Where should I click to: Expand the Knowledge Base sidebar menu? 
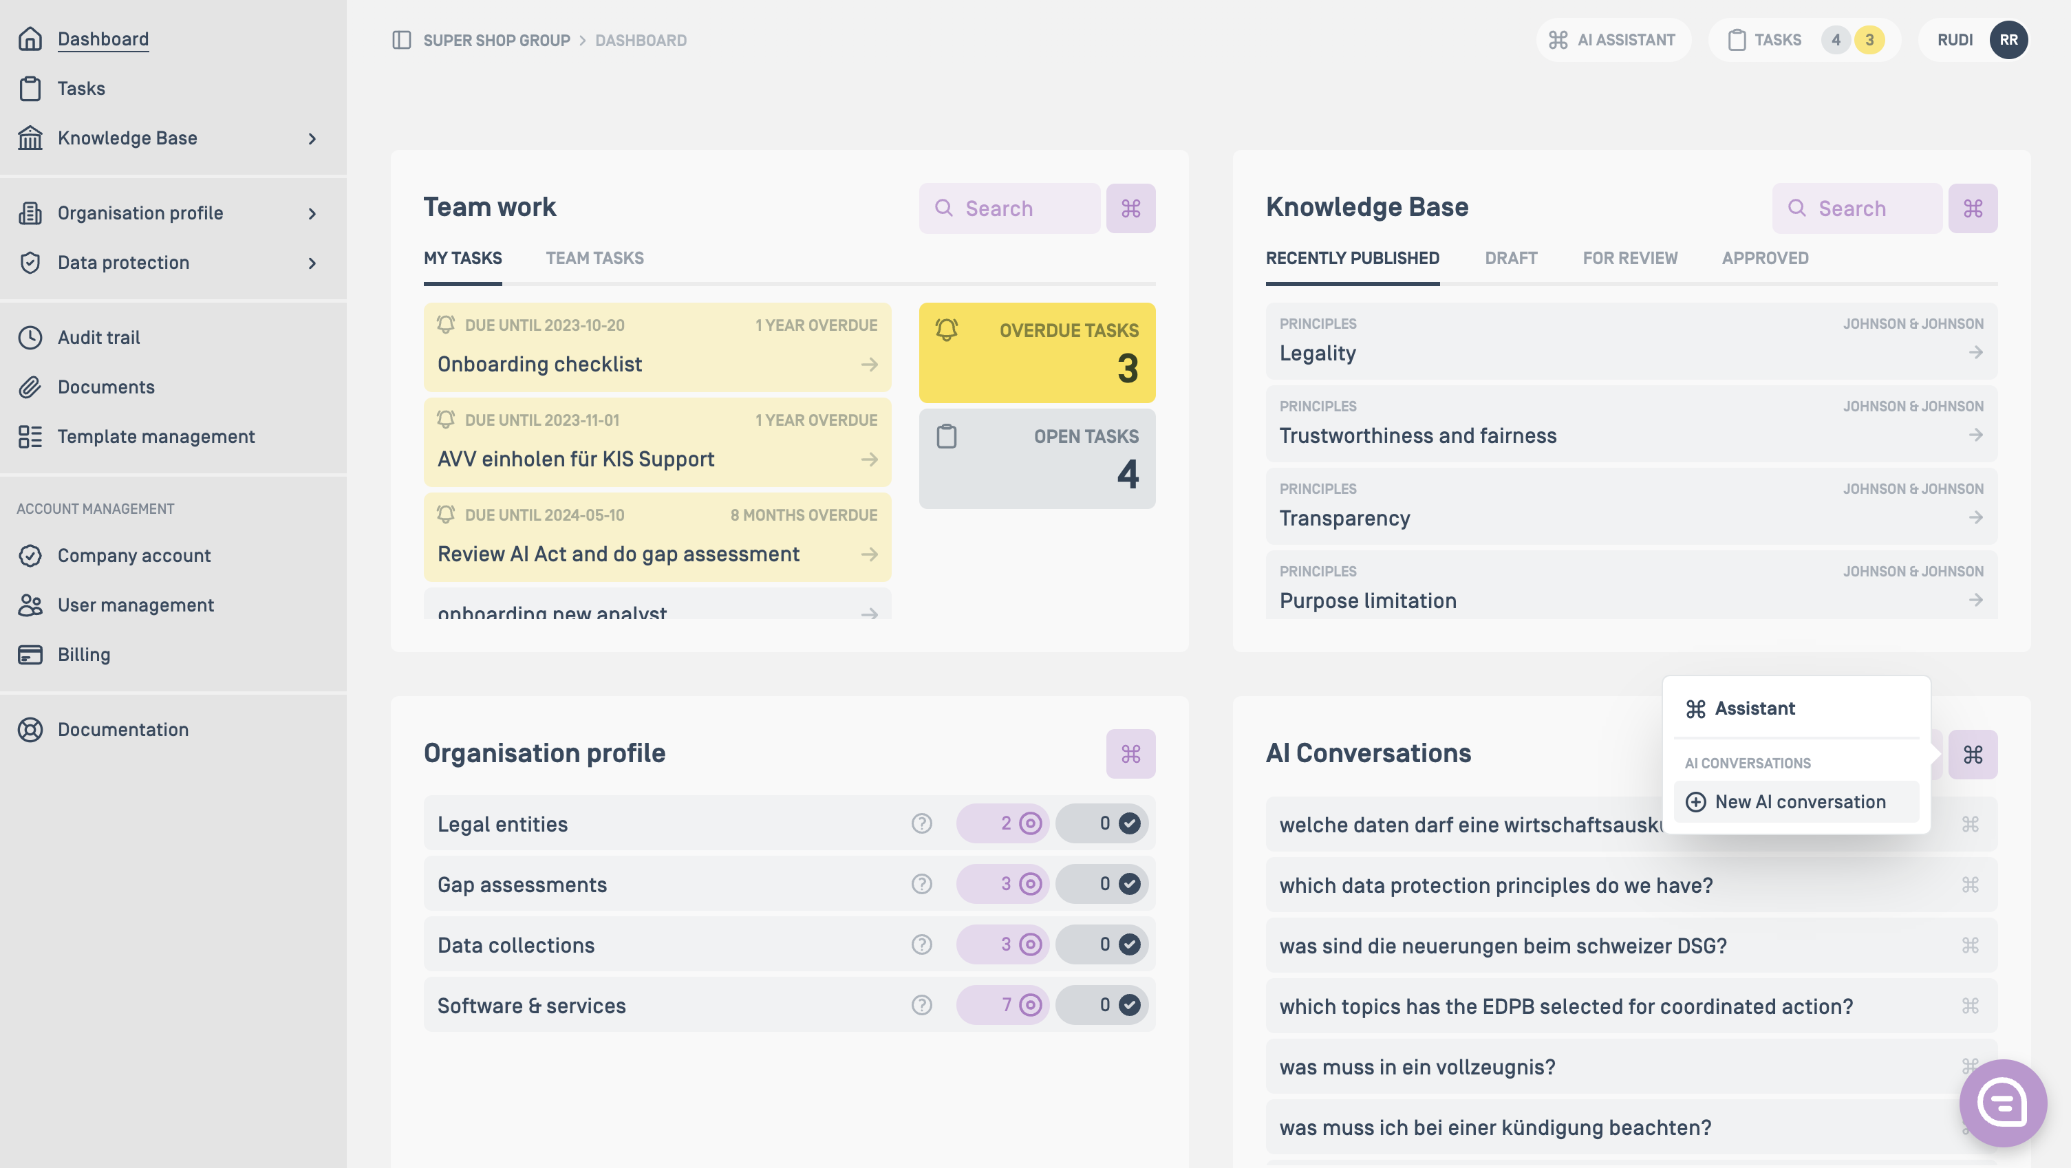coord(312,139)
